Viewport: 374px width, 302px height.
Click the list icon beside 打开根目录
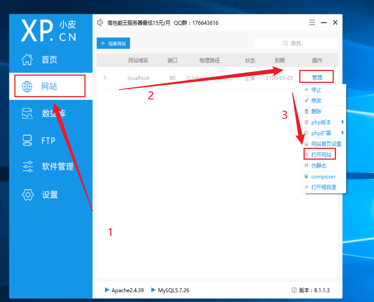306,188
